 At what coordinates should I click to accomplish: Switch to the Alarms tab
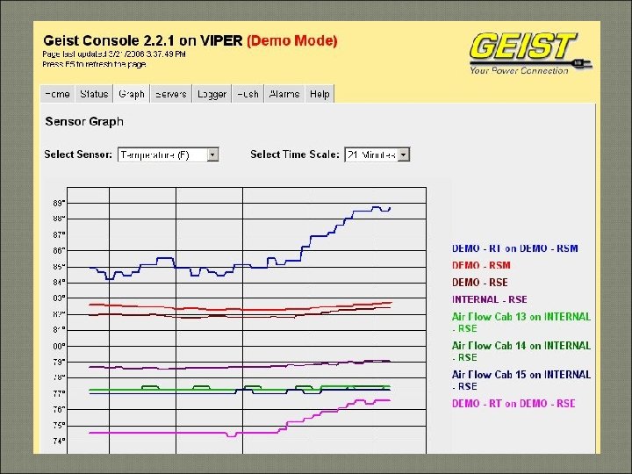pyautogui.click(x=284, y=94)
